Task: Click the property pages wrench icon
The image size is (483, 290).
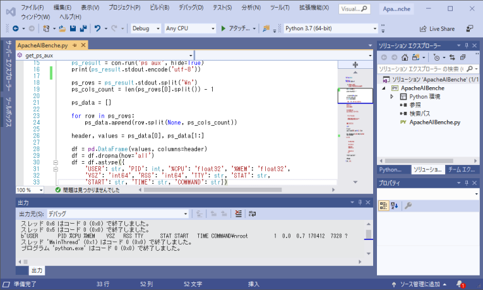Action: [x=408, y=205]
